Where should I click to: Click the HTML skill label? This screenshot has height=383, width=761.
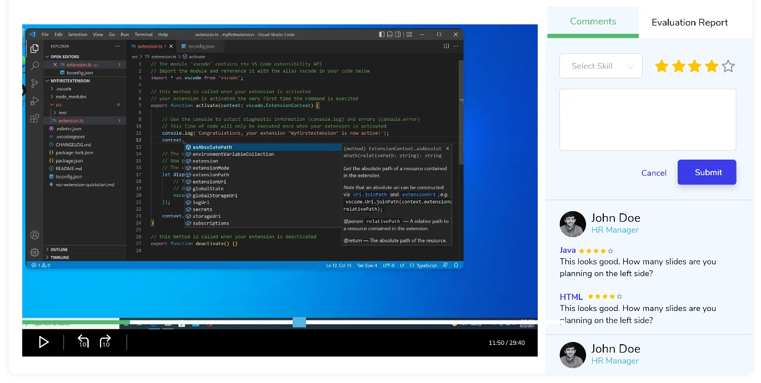pyautogui.click(x=571, y=297)
